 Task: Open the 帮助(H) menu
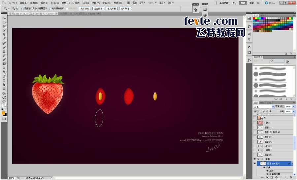click(117, 3)
